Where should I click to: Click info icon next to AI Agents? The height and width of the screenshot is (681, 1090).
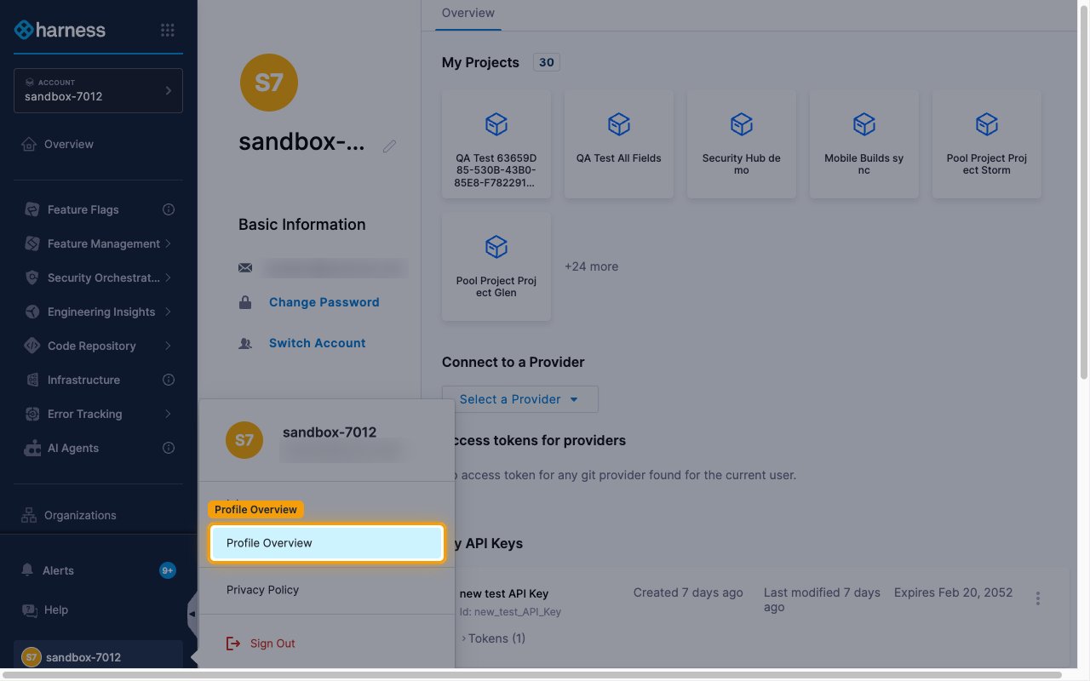pos(169,448)
